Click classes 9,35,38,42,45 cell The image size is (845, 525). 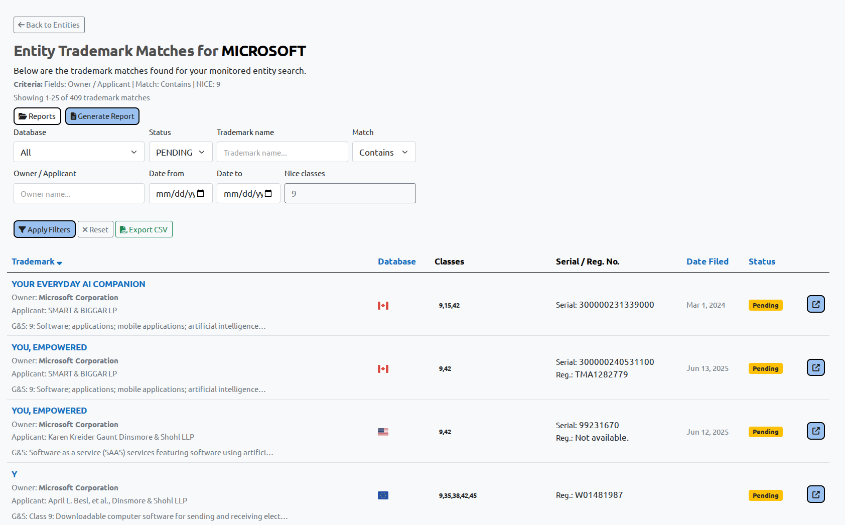point(458,495)
